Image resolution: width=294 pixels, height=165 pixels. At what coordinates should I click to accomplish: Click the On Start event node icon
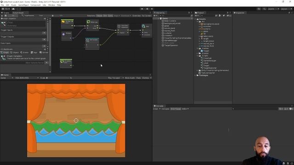tap(63, 22)
